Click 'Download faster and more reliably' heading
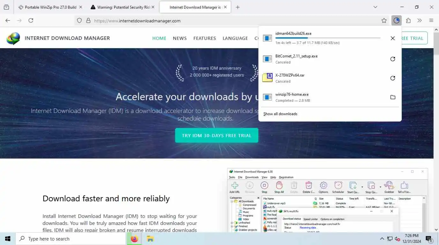 pos(106,198)
